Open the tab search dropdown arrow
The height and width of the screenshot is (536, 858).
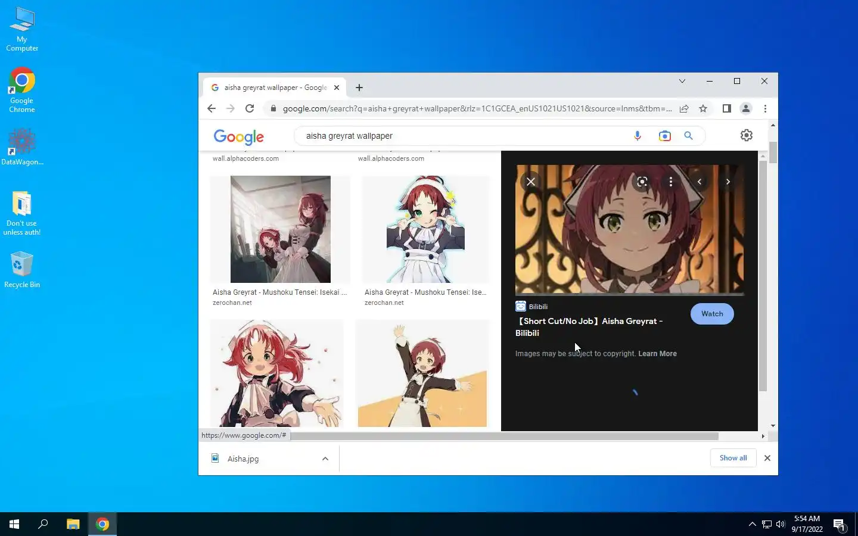tap(682, 81)
